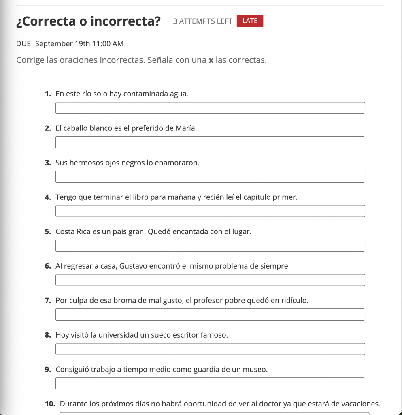The height and width of the screenshot is (415, 402).
Task: Click the answer field below question 4
Action: pos(210,211)
